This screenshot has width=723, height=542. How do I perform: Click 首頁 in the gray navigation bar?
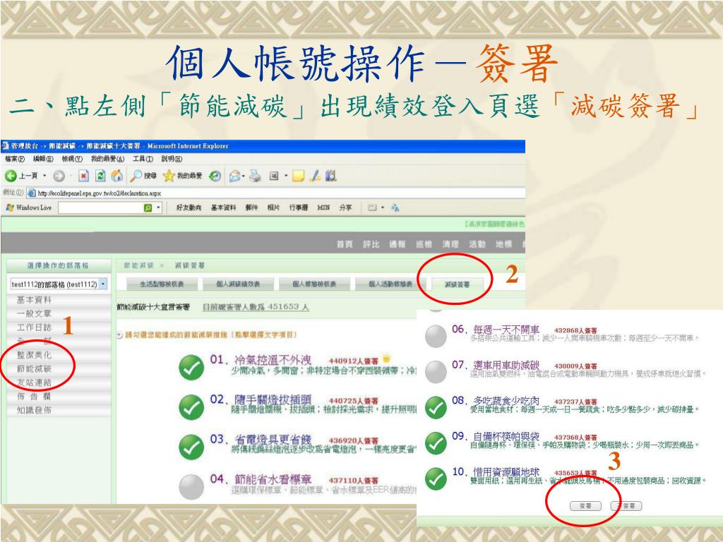tap(345, 244)
